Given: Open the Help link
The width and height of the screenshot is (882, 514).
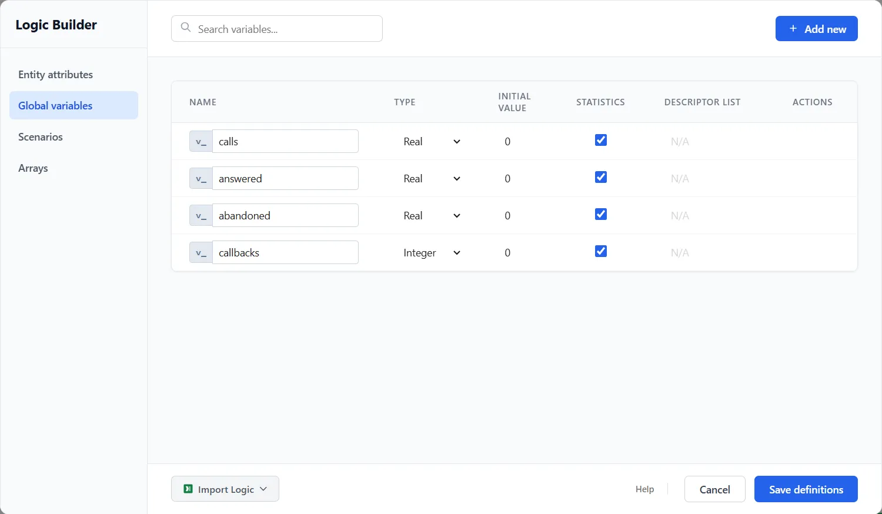Looking at the screenshot, I should tap(644, 489).
